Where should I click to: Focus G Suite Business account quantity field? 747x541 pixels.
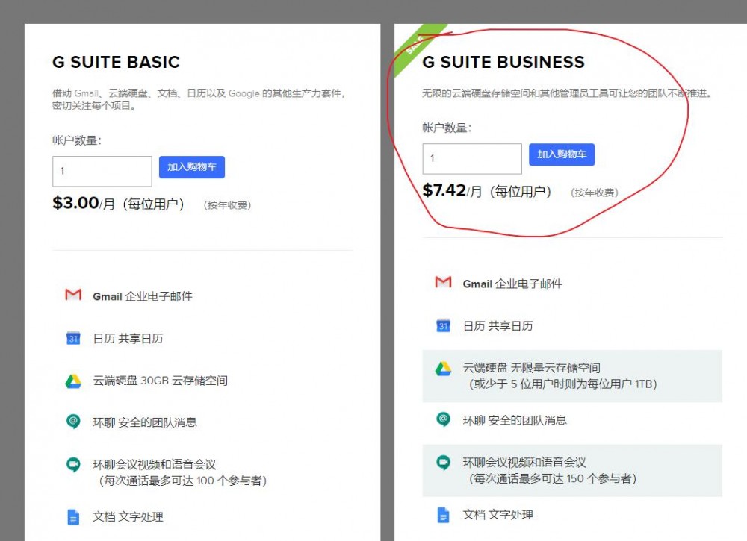pyautogui.click(x=472, y=158)
